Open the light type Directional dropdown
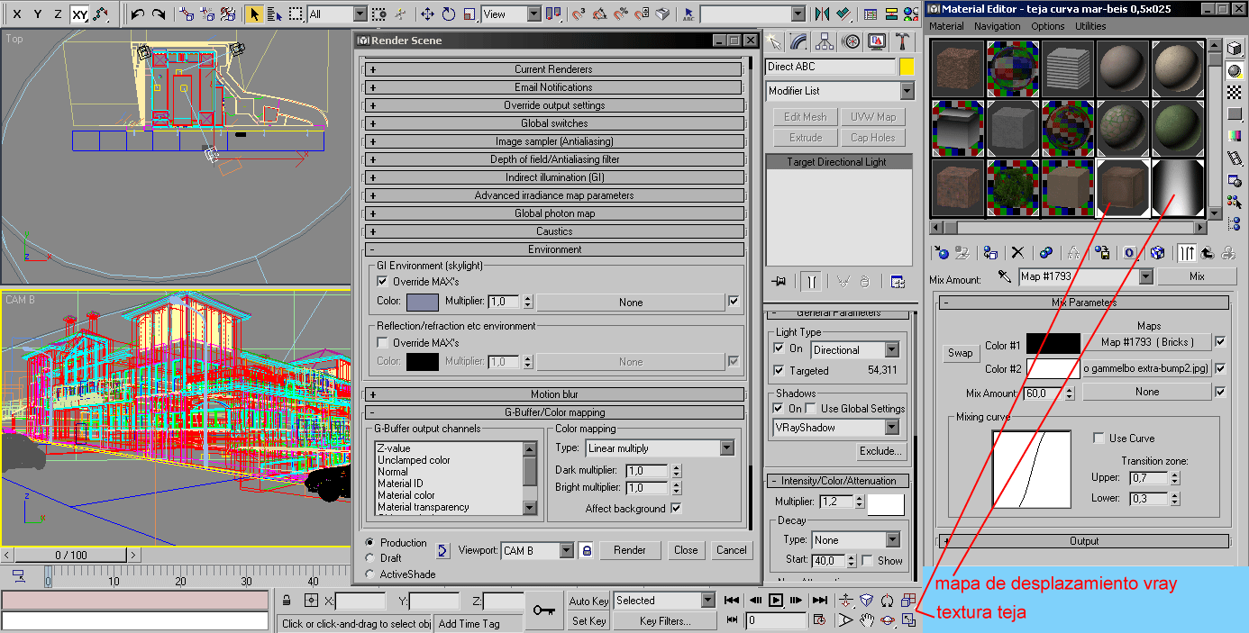 pyautogui.click(x=855, y=349)
